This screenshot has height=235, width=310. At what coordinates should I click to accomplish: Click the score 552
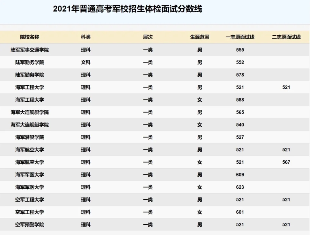pyautogui.click(x=240, y=62)
